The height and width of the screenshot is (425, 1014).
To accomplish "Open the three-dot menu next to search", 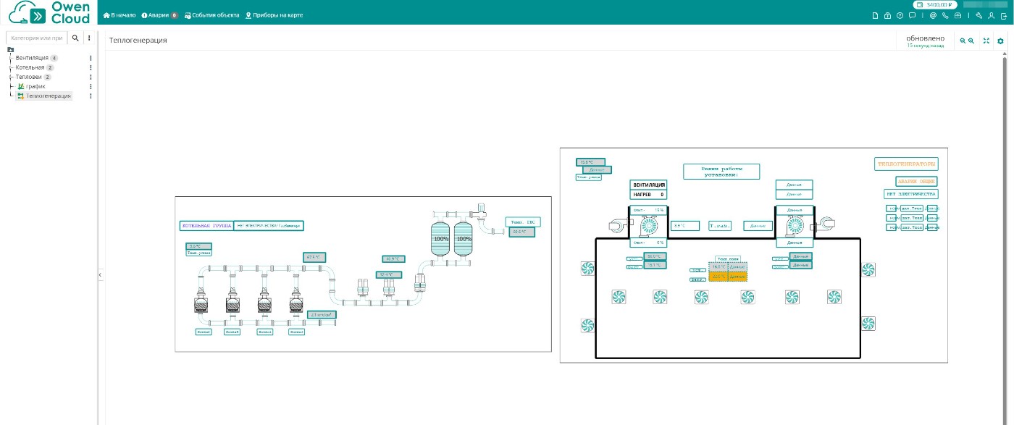I will point(89,38).
